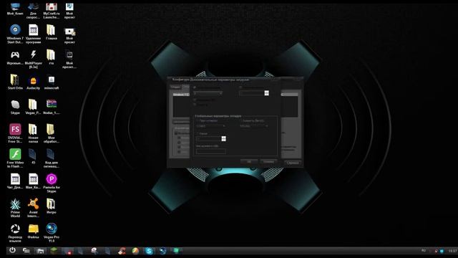Toggle the Канал checkbox

click(198, 134)
